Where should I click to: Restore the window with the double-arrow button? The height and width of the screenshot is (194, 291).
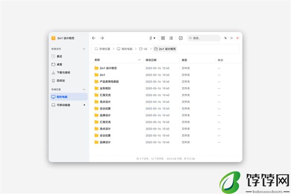pos(226,38)
